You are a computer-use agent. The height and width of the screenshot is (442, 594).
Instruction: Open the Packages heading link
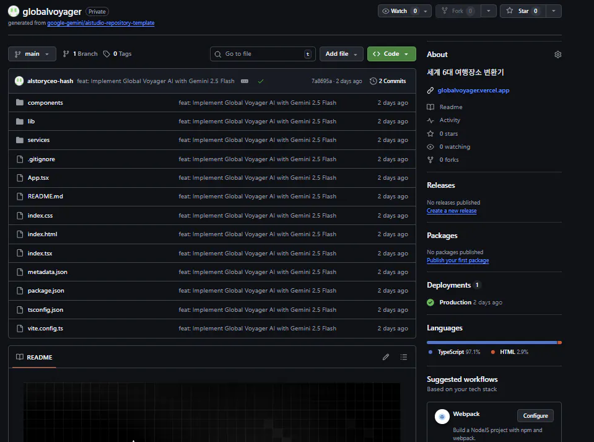442,236
